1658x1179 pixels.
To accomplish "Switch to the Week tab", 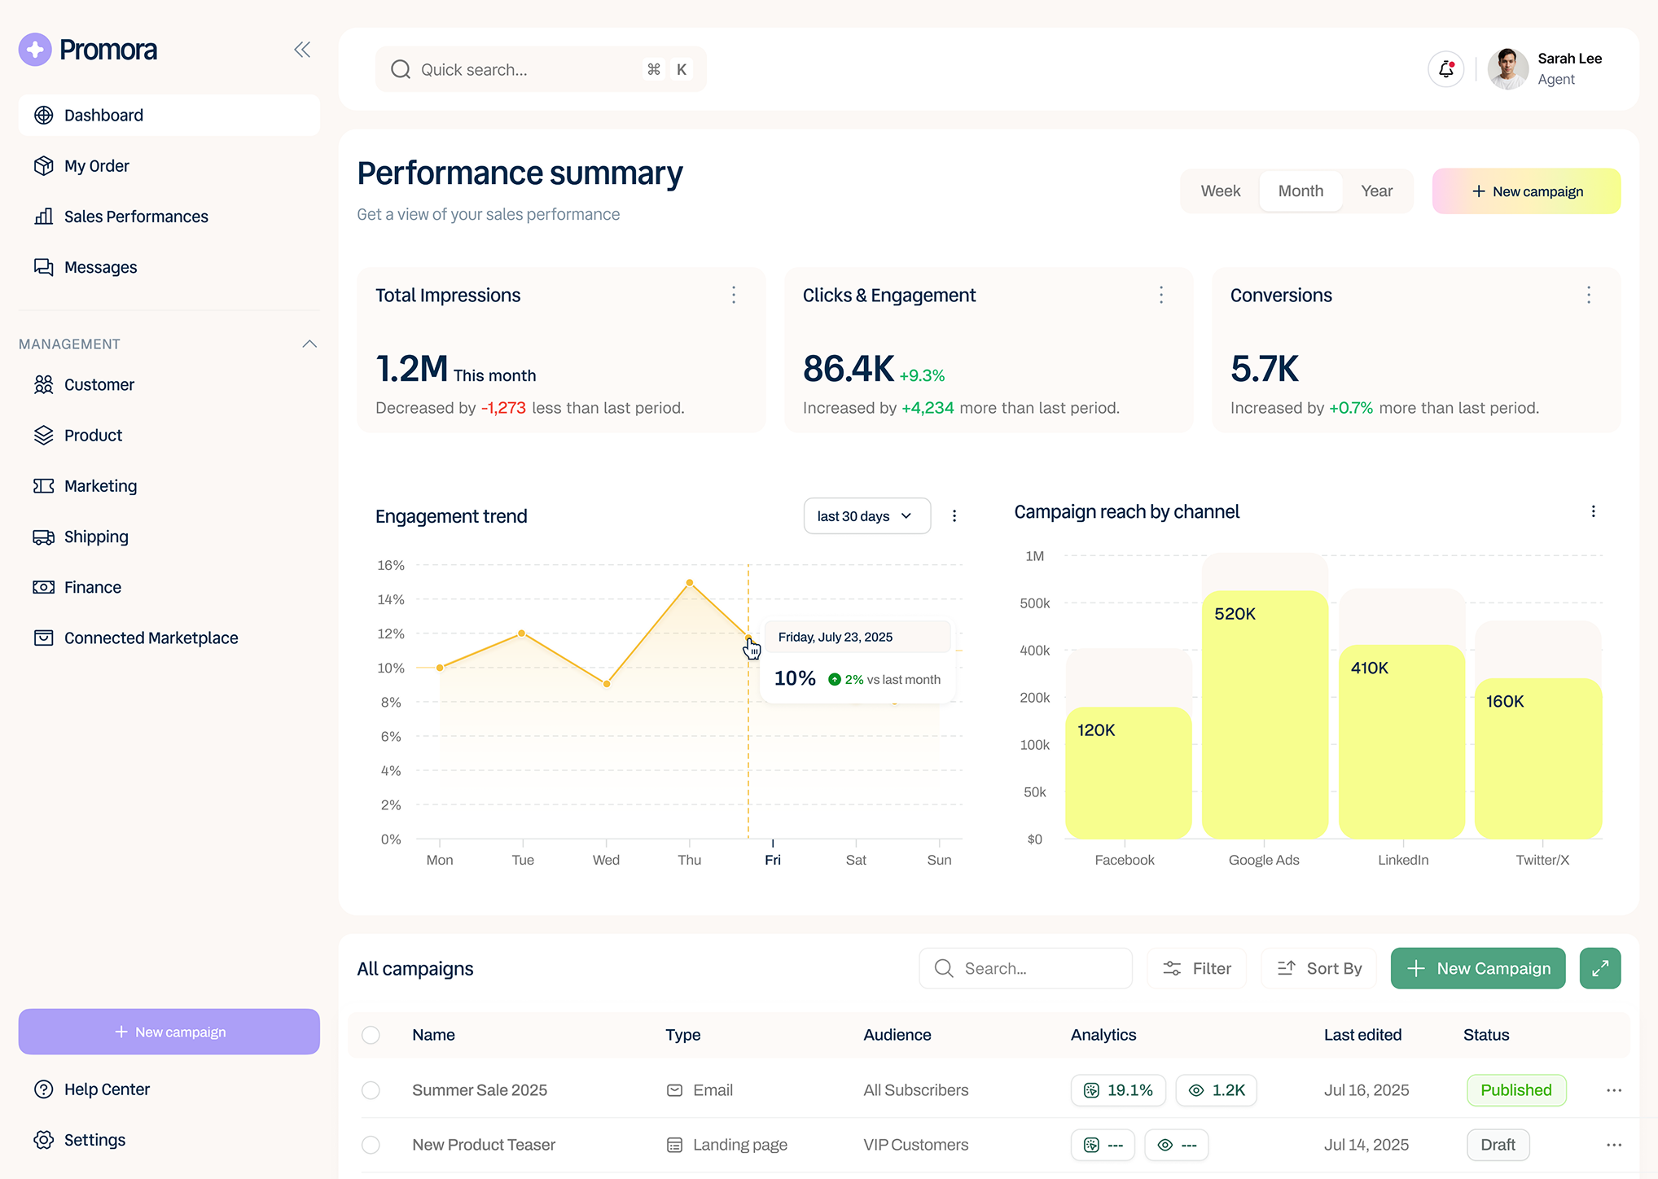I will [x=1220, y=191].
